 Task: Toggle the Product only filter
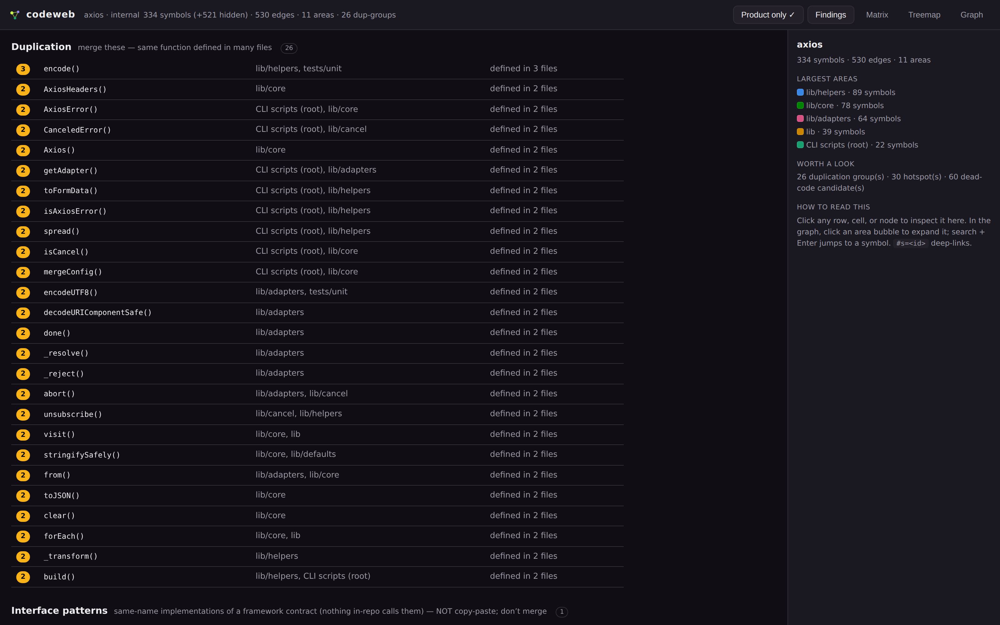[x=768, y=15]
